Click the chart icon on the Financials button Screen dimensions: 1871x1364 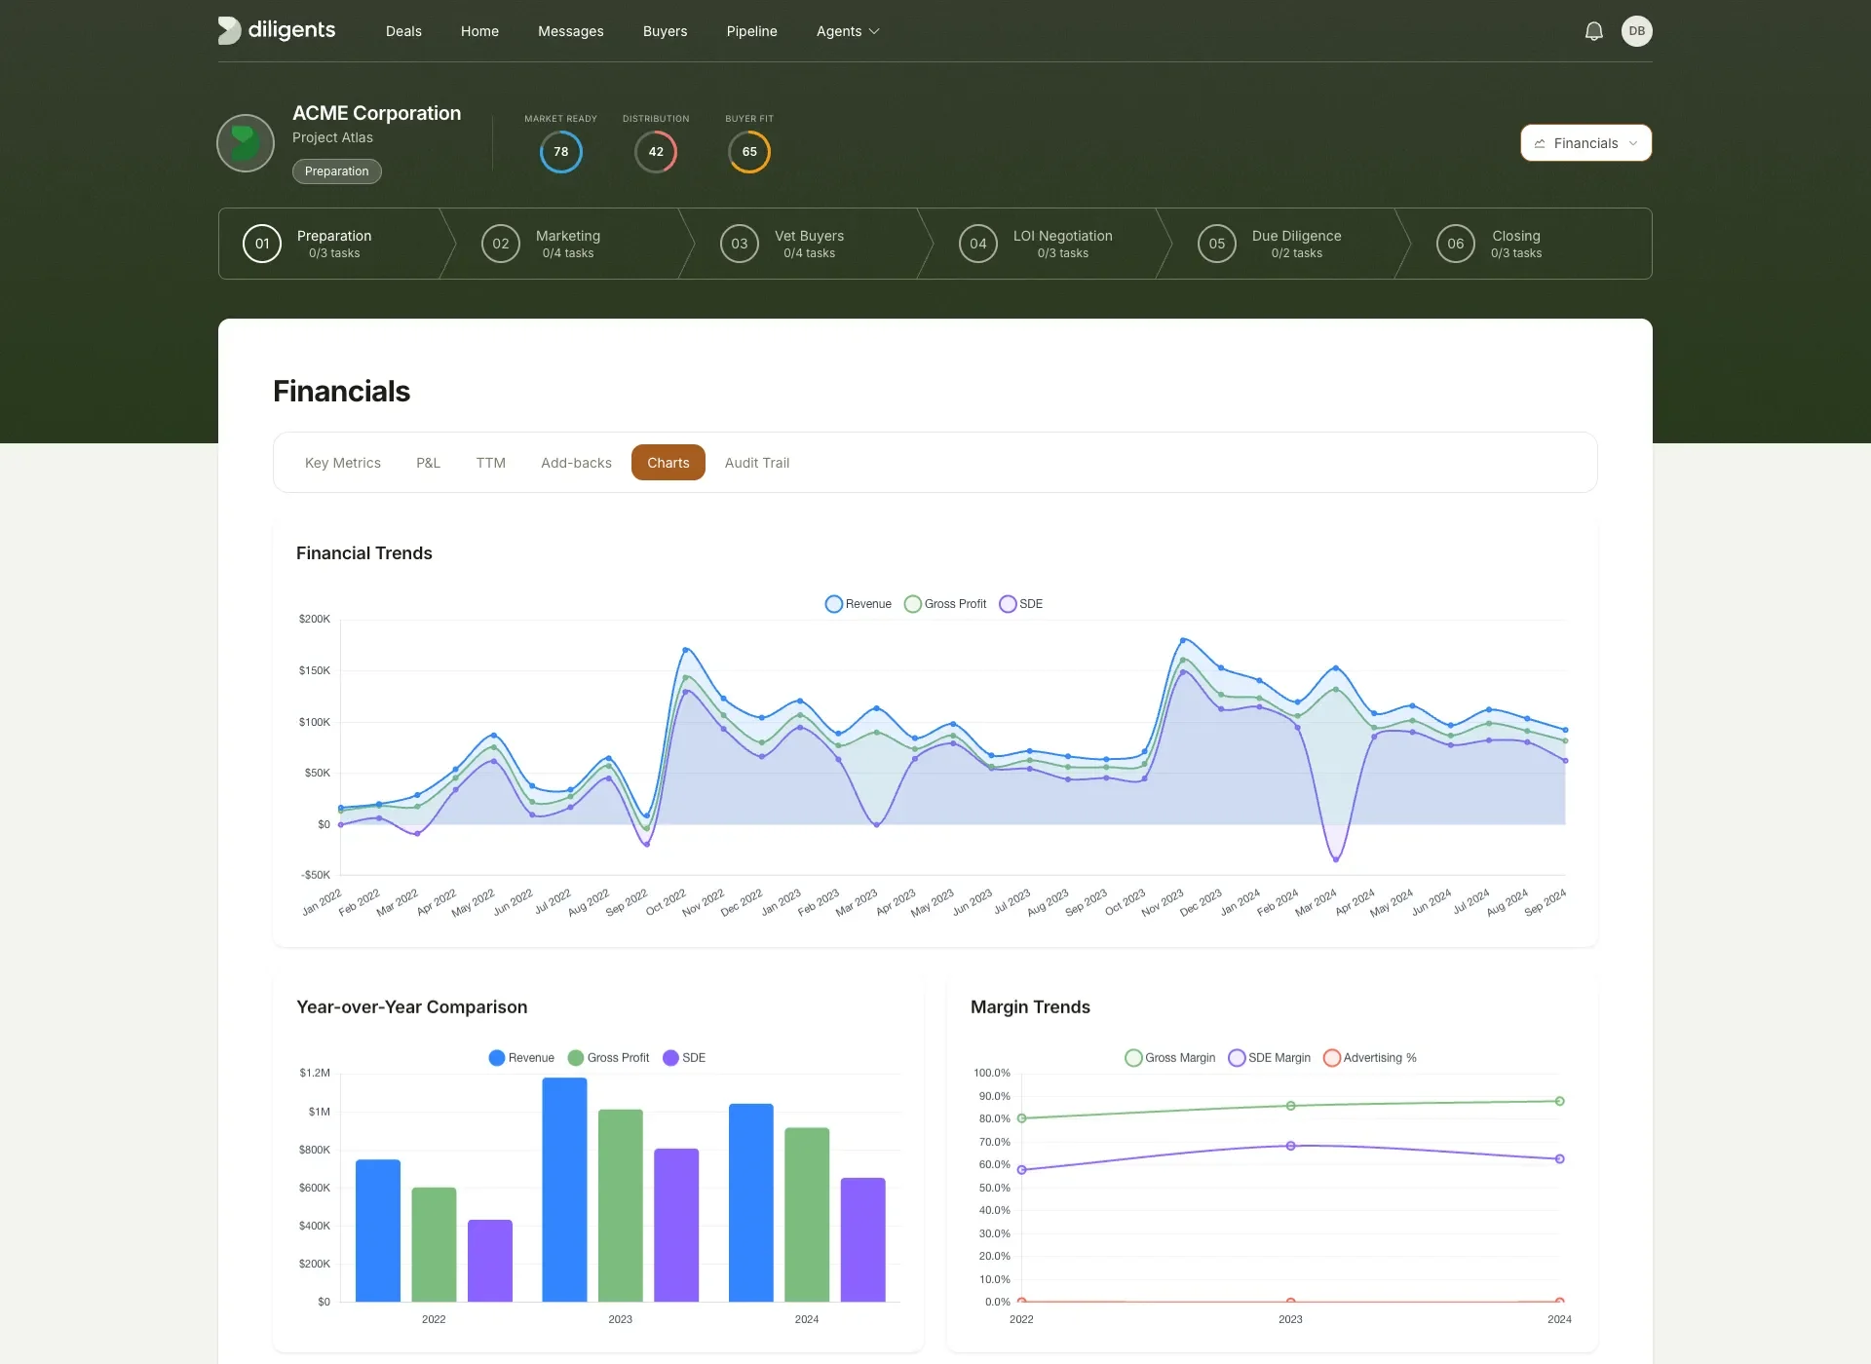pos(1541,143)
